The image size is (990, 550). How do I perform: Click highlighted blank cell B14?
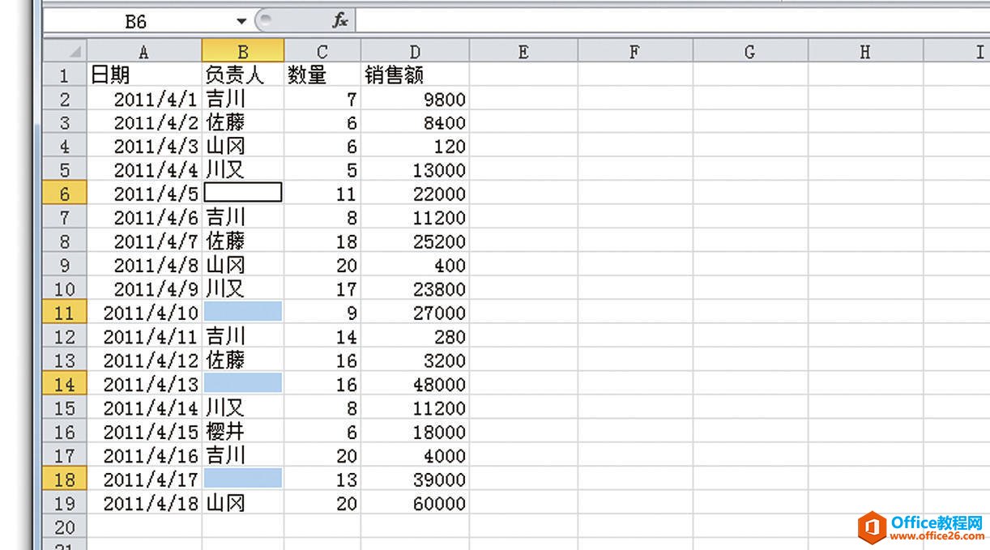[x=243, y=383]
